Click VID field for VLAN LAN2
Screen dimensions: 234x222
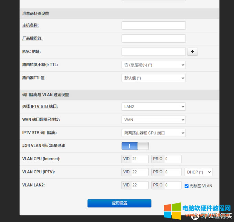point(140,185)
